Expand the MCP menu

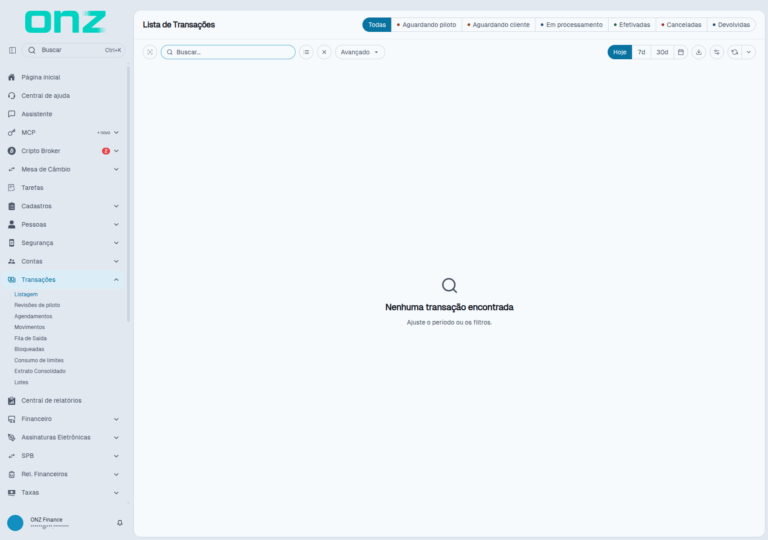pyautogui.click(x=63, y=132)
